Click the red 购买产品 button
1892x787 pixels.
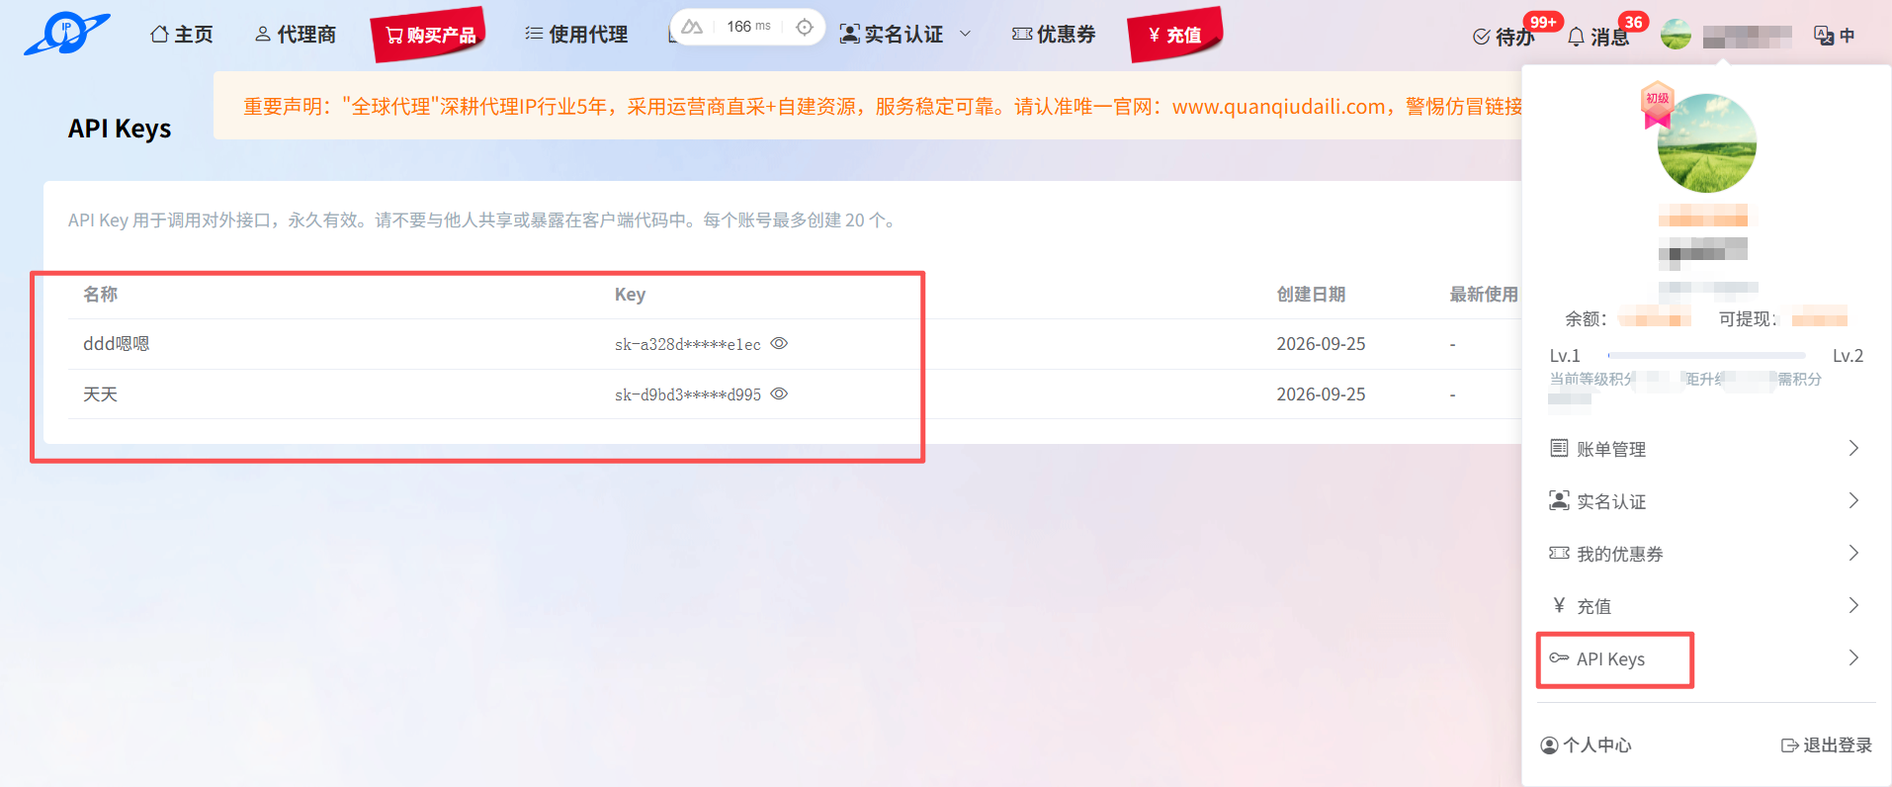click(430, 36)
